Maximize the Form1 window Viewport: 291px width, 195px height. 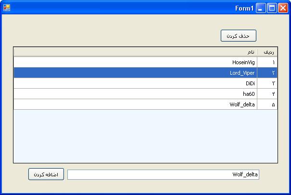coord(272,8)
